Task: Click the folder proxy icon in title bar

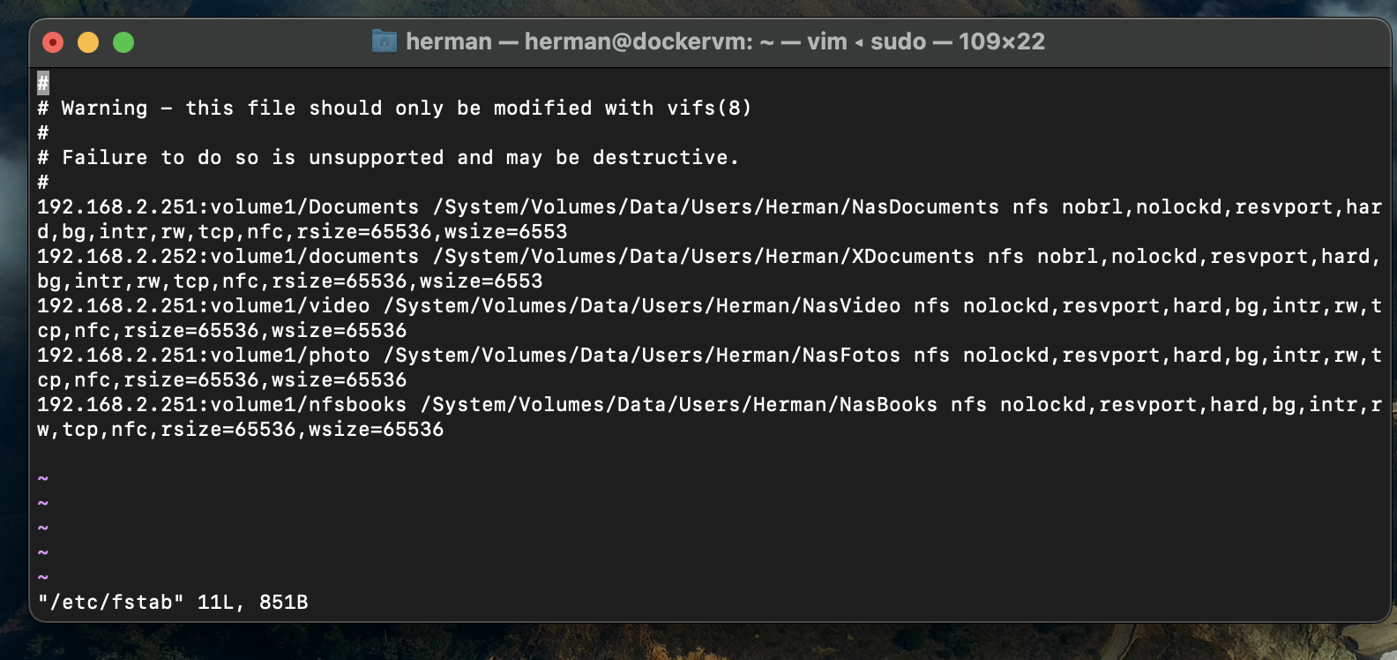Action: click(x=385, y=41)
